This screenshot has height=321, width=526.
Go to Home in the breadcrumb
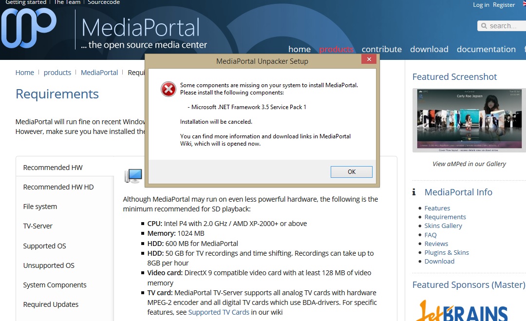point(24,73)
